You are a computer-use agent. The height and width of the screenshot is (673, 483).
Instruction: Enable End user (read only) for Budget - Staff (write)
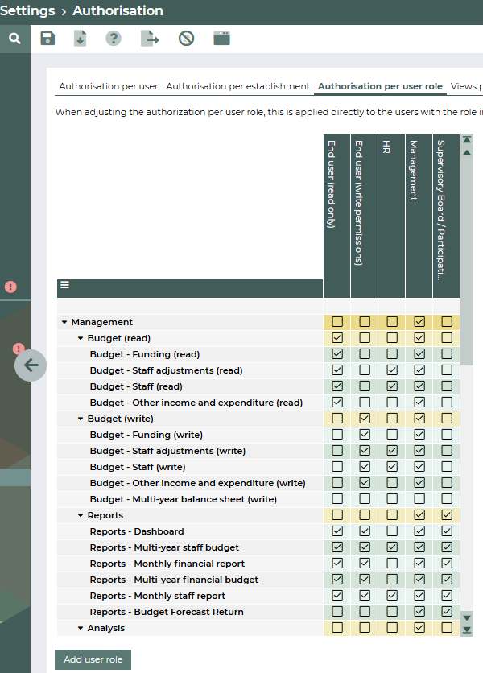pyautogui.click(x=337, y=467)
